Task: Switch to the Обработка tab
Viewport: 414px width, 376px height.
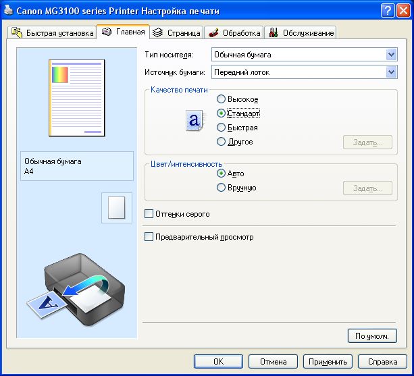Action: [234, 32]
